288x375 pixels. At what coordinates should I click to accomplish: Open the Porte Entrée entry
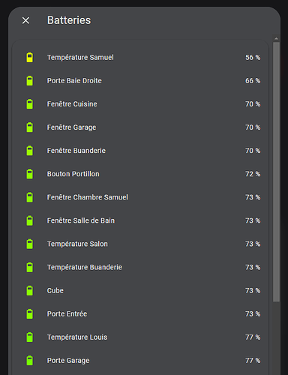click(x=140, y=313)
